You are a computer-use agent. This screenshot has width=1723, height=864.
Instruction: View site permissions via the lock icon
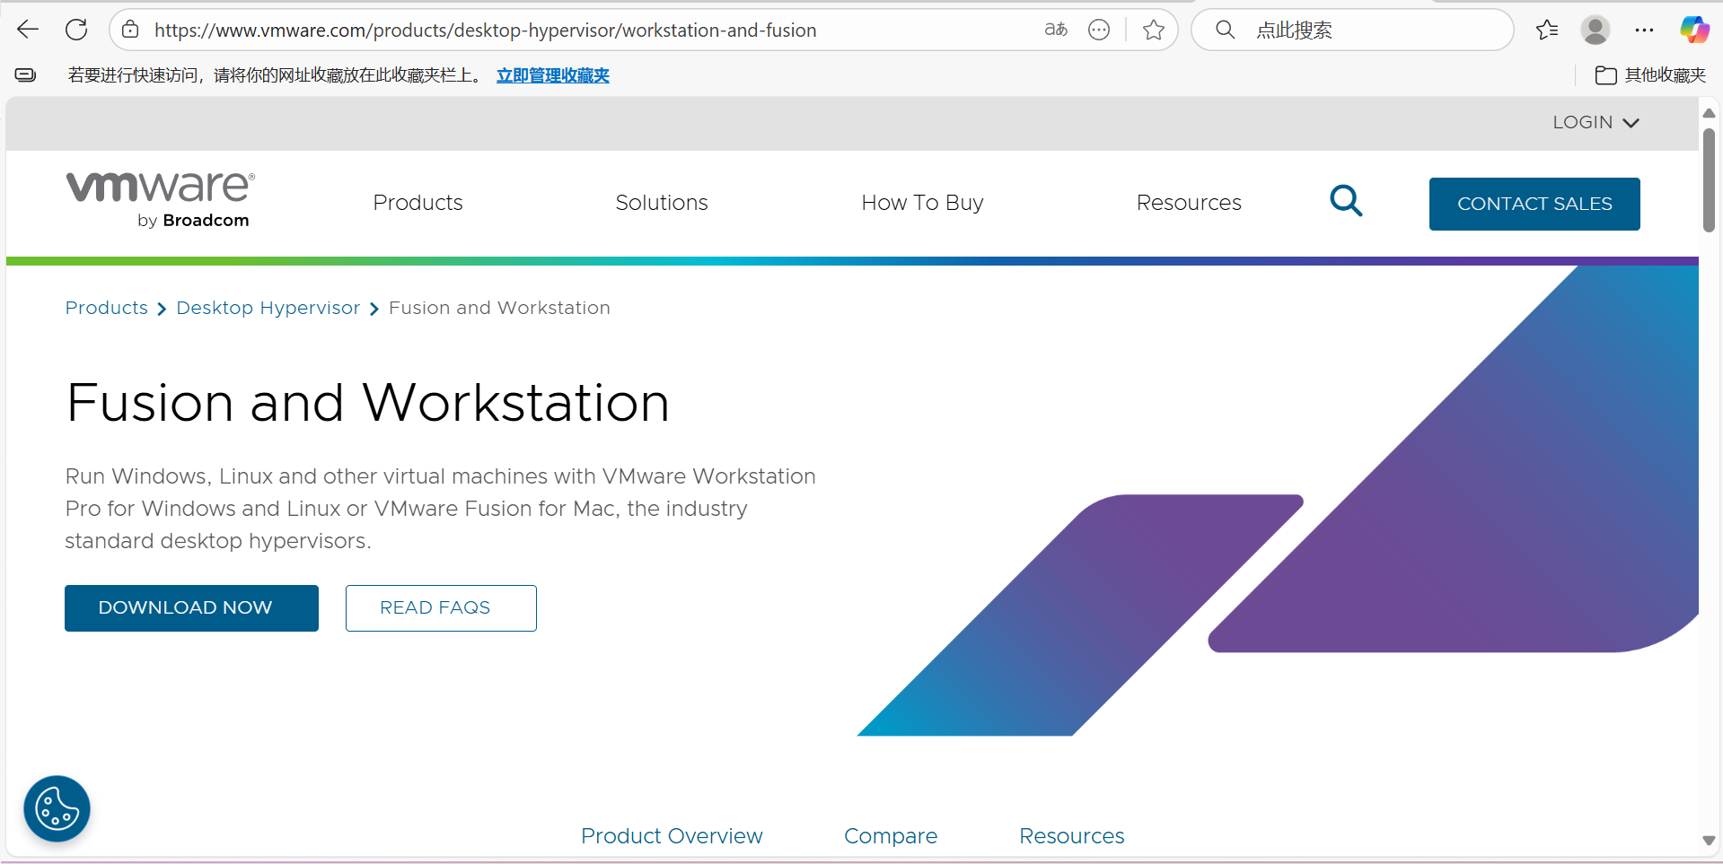point(130,29)
